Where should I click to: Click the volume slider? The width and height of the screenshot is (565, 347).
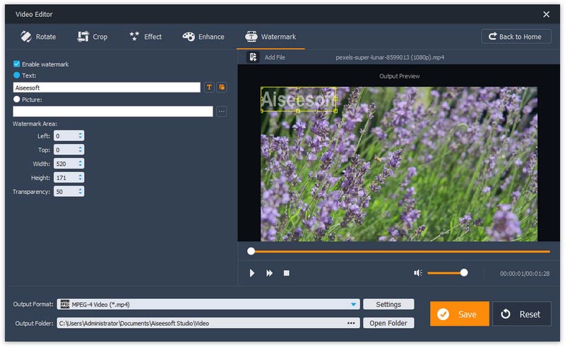coord(446,273)
